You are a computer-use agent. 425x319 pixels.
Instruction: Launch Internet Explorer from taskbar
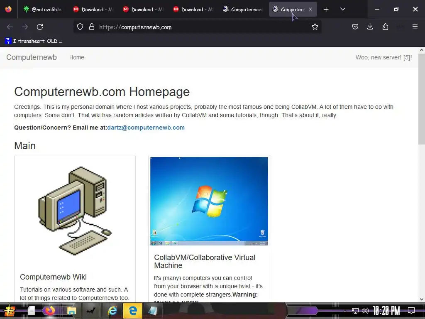pos(112,311)
